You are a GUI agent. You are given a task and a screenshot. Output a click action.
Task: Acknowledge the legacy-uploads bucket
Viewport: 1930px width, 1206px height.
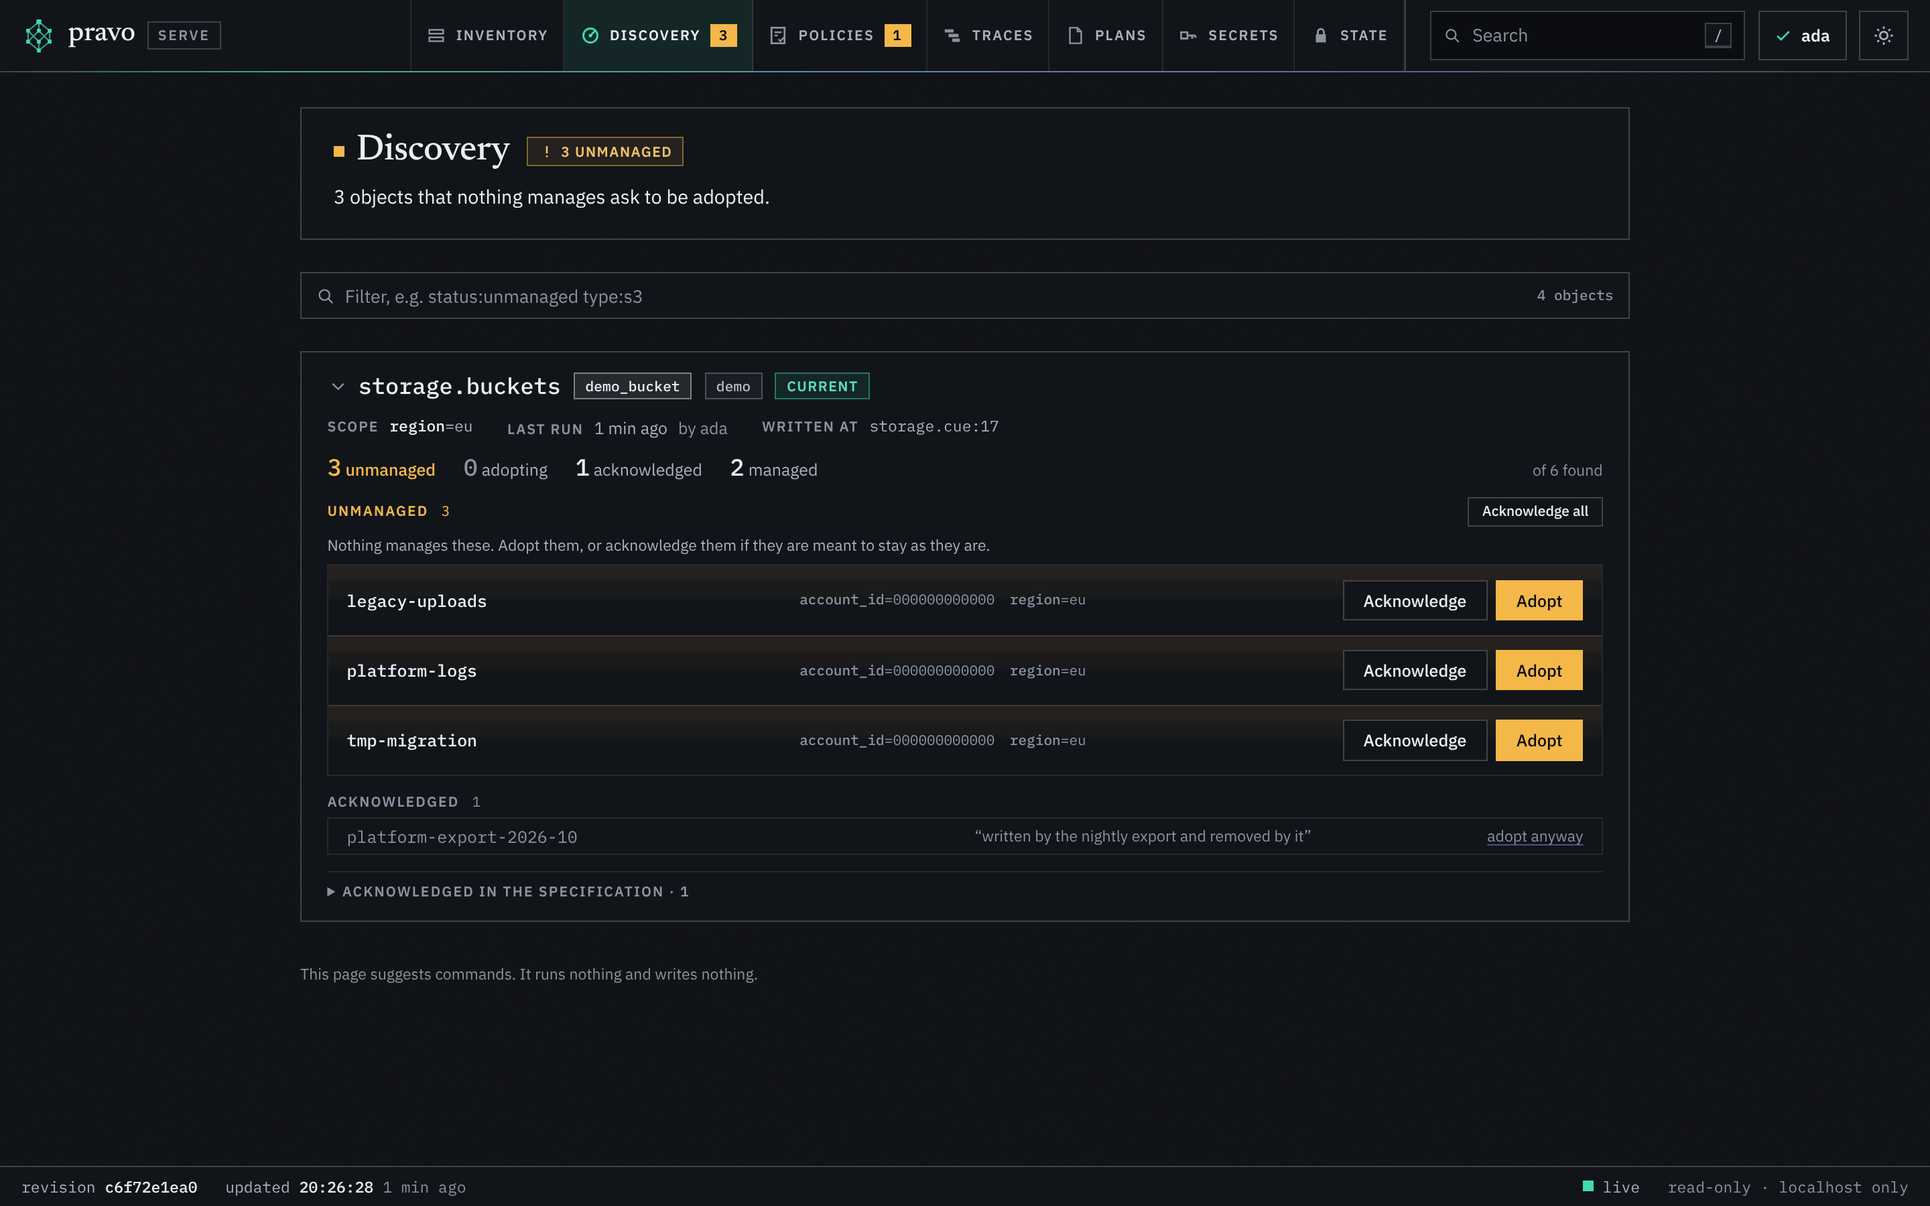click(x=1414, y=600)
